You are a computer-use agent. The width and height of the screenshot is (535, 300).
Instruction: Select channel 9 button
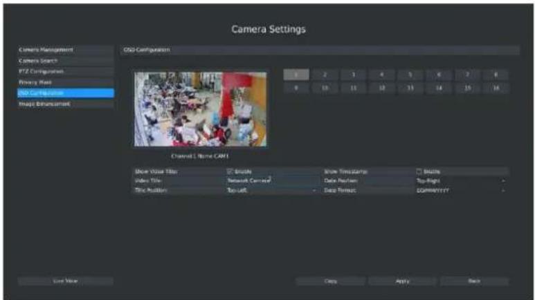[x=296, y=88]
